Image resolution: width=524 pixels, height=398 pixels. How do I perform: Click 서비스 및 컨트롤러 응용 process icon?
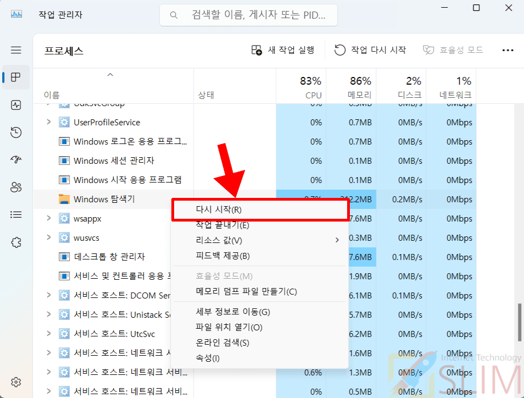click(x=64, y=276)
